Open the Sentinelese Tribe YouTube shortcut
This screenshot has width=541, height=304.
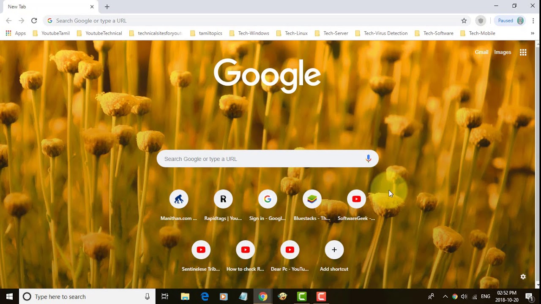(x=201, y=256)
